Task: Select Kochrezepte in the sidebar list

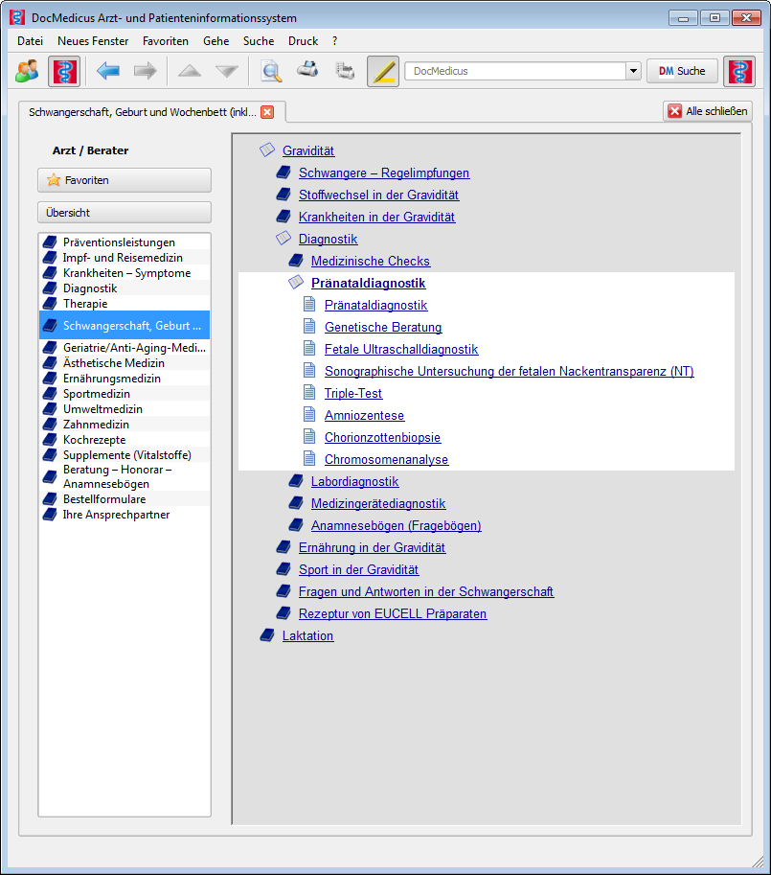Action: tap(125, 440)
